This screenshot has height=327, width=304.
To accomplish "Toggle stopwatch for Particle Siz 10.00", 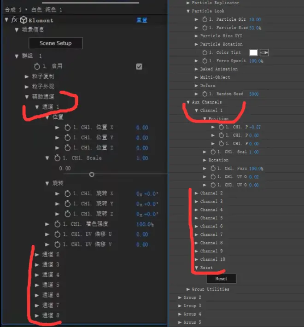I will pos(205,19).
